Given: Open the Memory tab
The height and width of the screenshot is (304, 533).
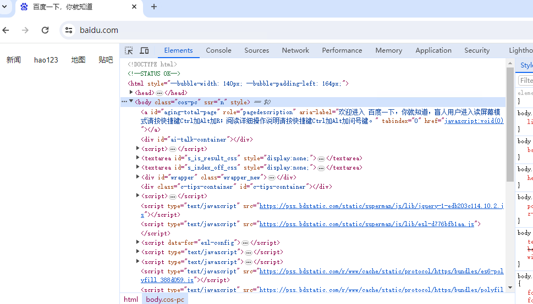Looking at the screenshot, I should 388,50.
